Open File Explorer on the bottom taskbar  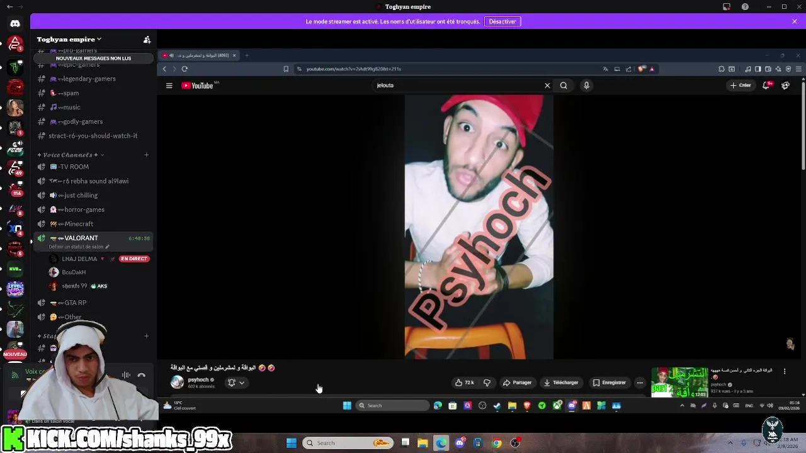(423, 443)
